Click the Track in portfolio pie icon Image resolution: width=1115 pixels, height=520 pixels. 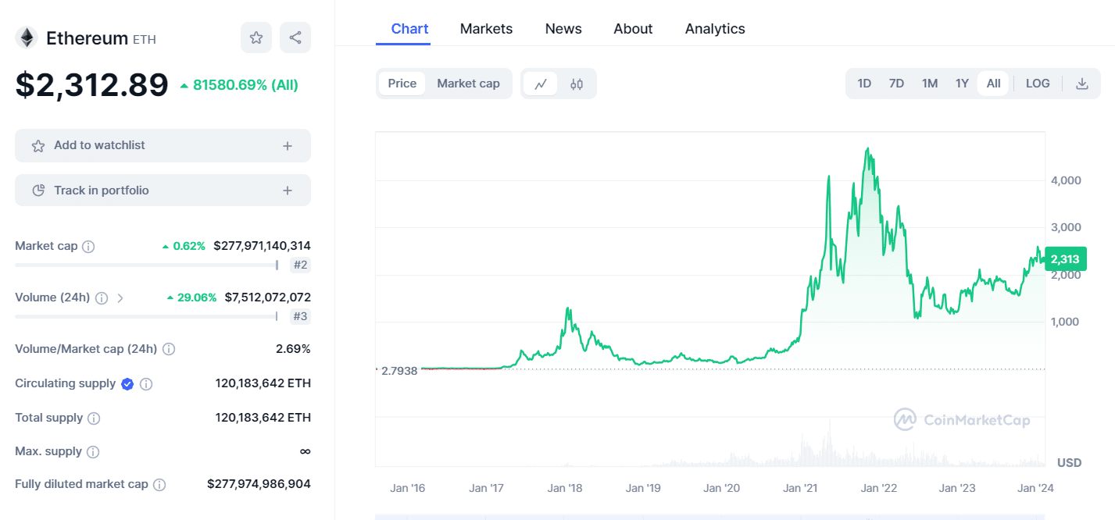pyautogui.click(x=37, y=190)
